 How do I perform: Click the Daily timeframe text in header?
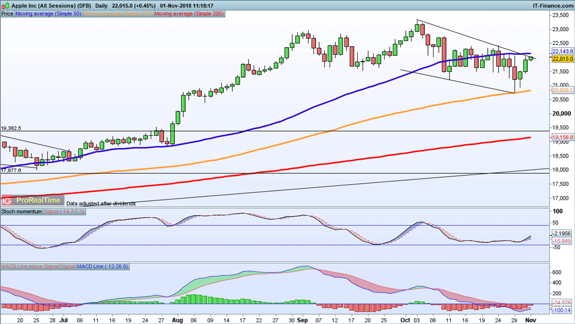click(x=102, y=6)
